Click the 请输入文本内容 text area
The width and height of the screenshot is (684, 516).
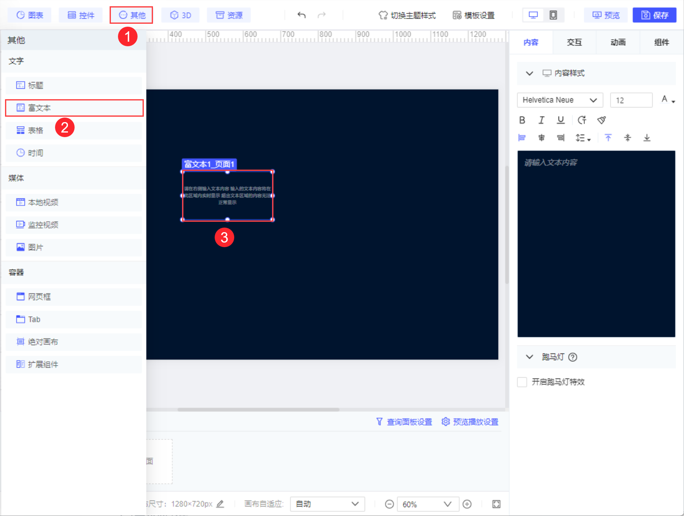[596, 244]
